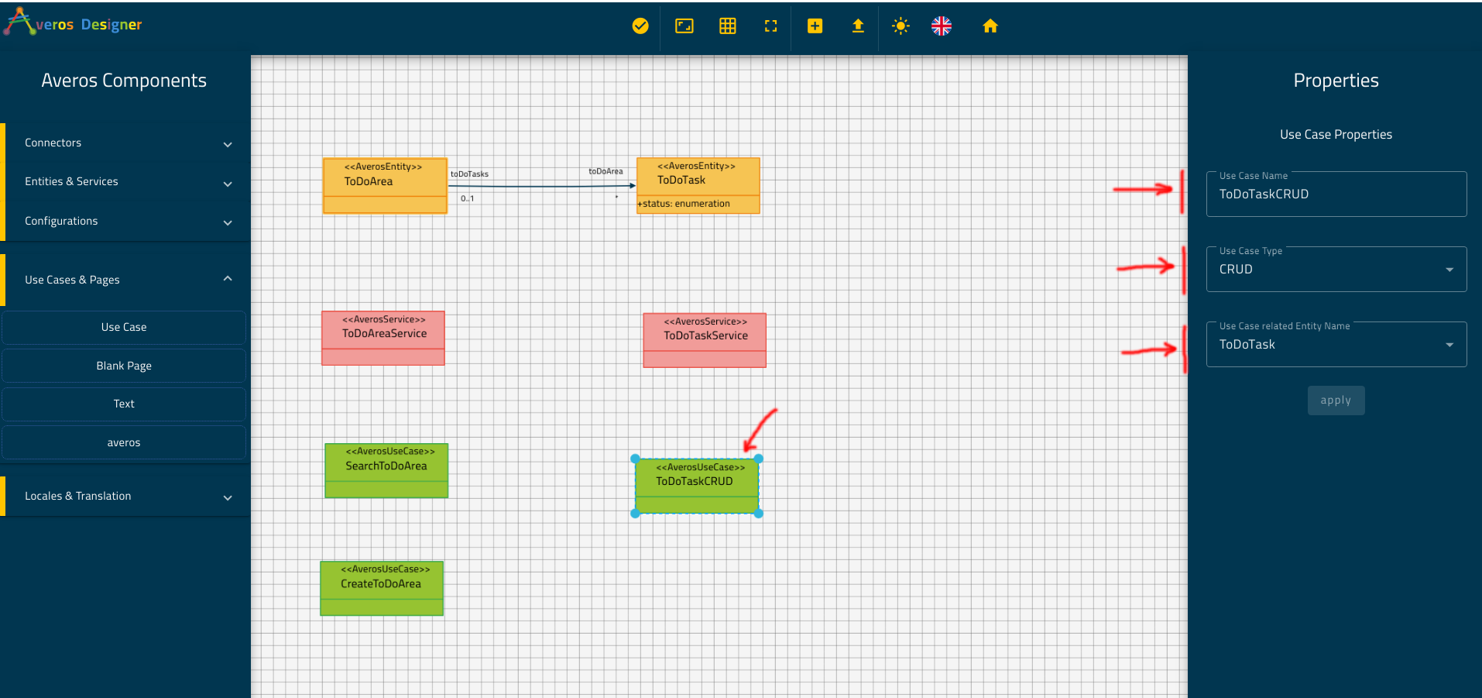Click the Use Case Properties heading
The width and height of the screenshot is (1482, 698).
point(1336,135)
